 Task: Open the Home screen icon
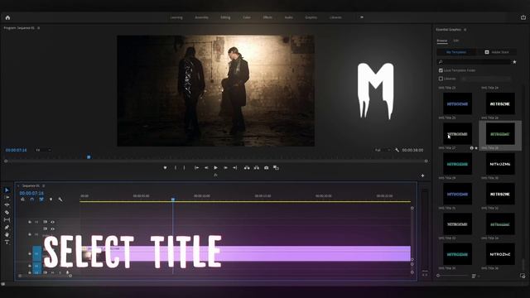coord(7,17)
